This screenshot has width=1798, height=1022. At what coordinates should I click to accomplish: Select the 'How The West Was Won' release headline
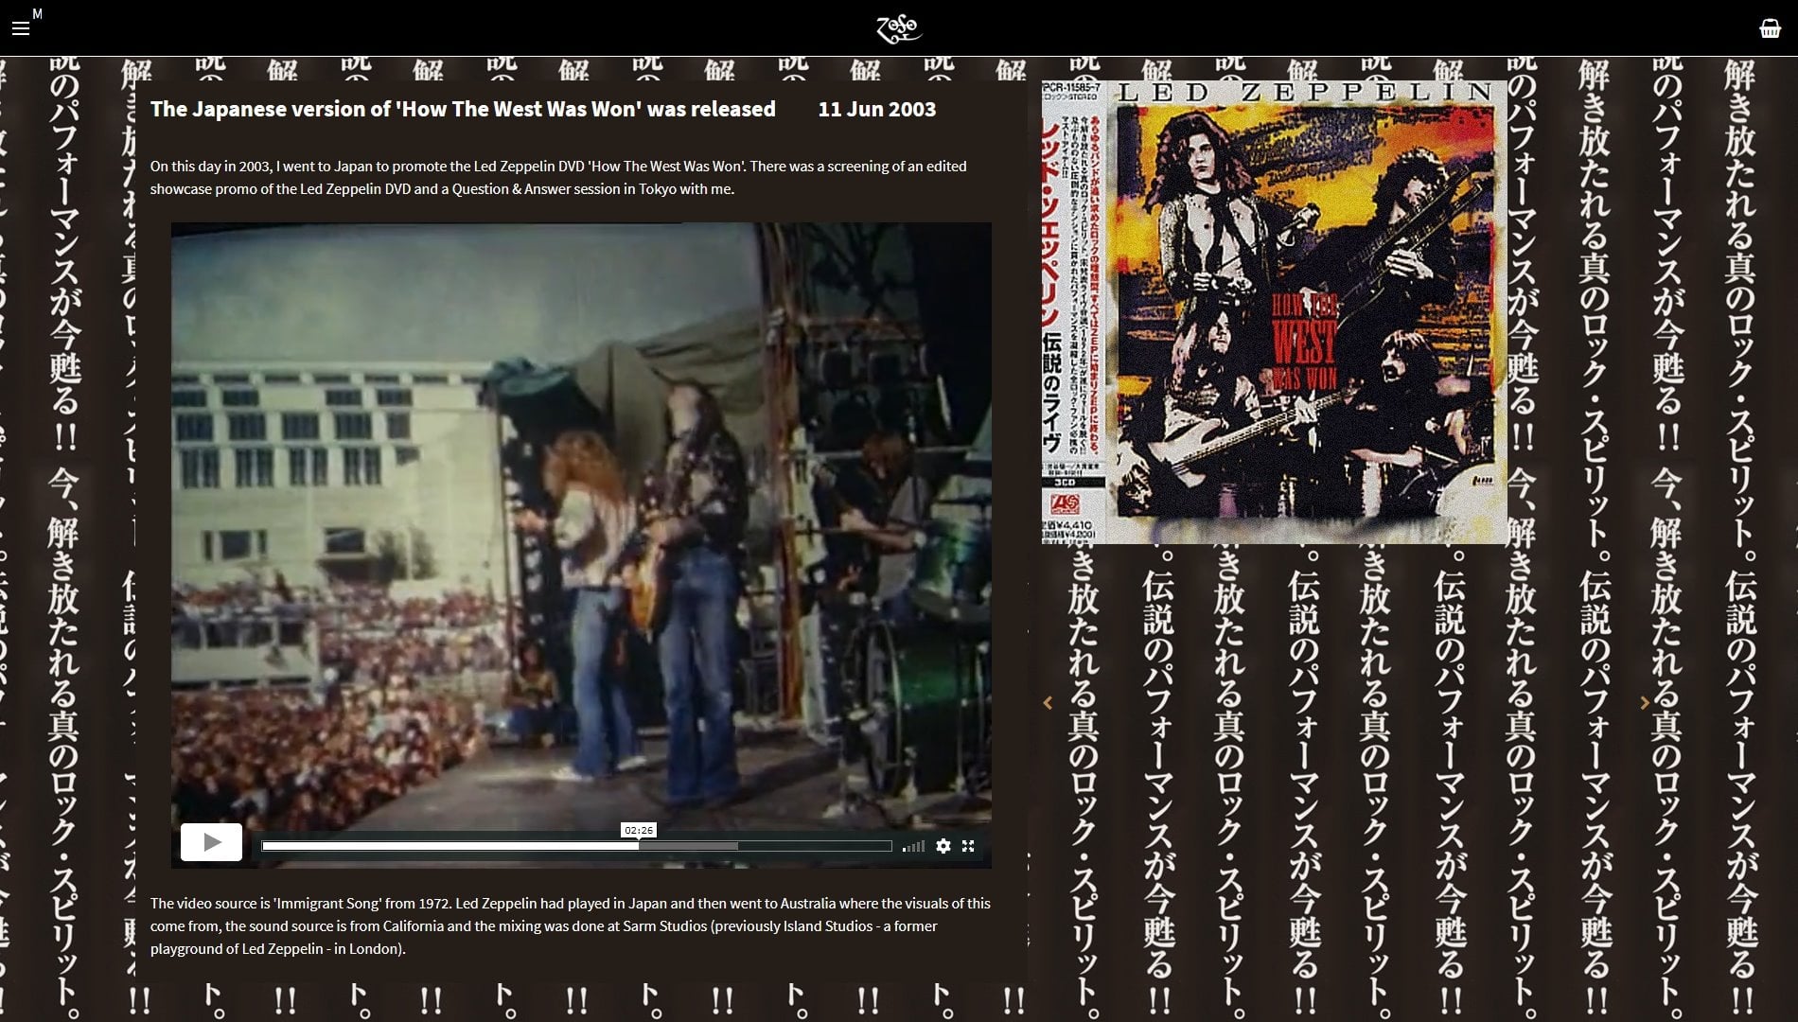(463, 109)
